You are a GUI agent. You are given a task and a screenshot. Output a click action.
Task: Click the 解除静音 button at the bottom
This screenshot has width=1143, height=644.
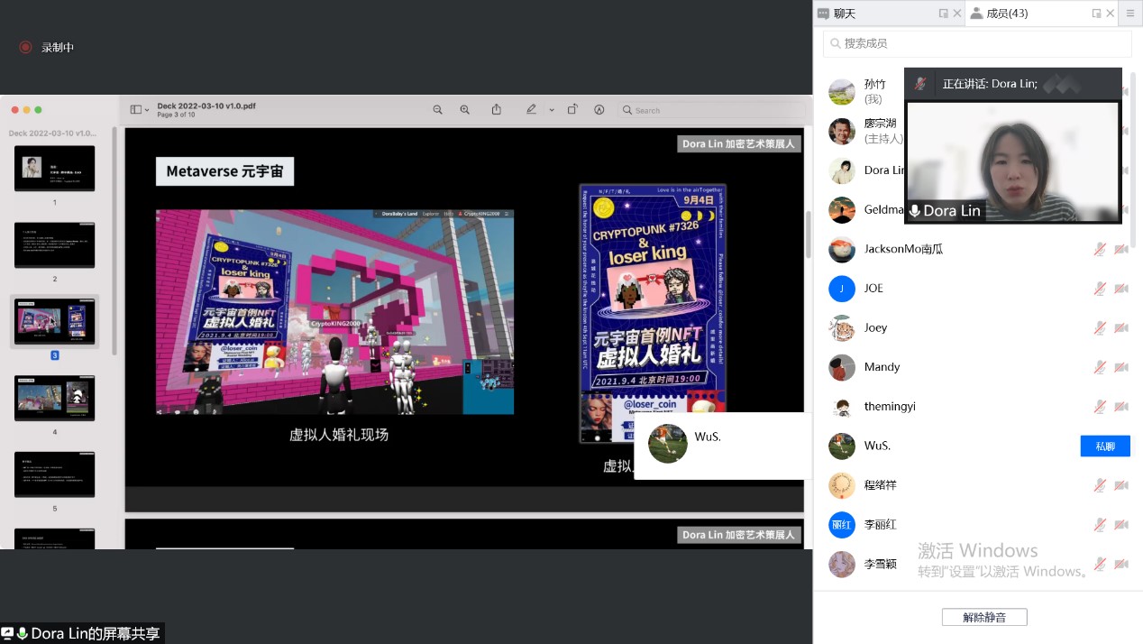tap(984, 616)
